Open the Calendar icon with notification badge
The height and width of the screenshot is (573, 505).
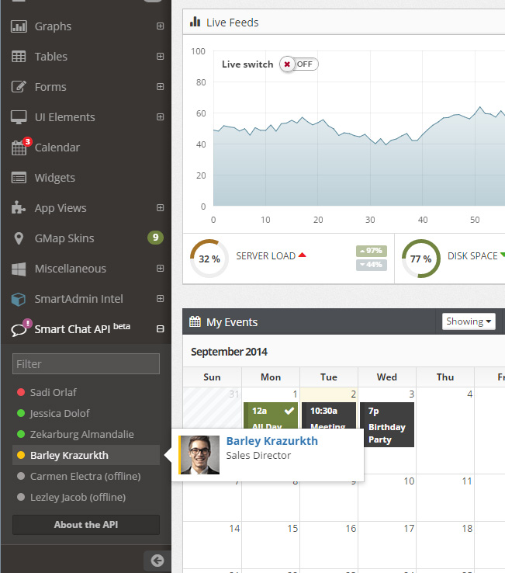click(19, 148)
